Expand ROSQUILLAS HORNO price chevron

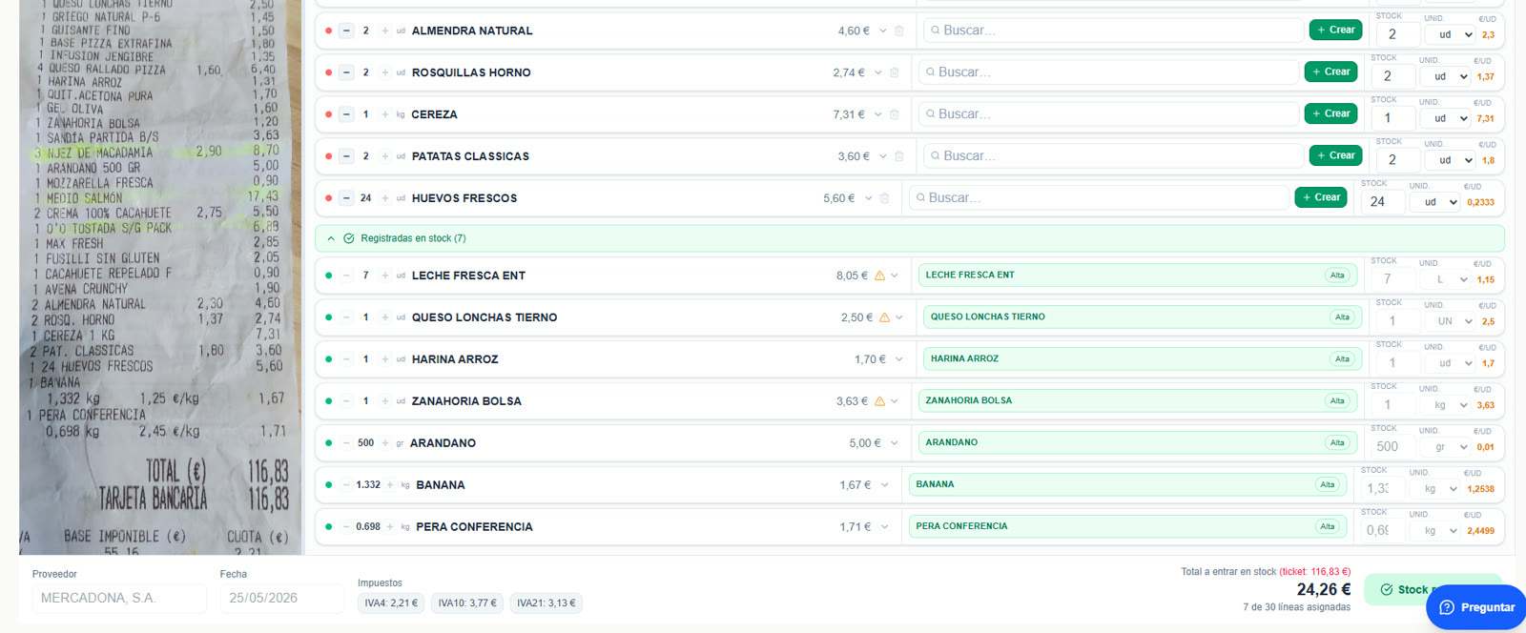(x=878, y=72)
